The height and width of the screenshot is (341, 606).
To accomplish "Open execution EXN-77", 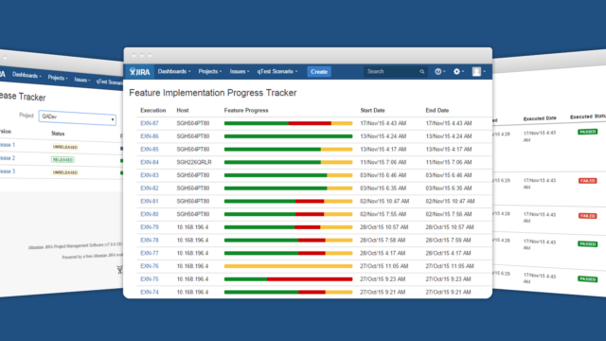I will 150,253.
